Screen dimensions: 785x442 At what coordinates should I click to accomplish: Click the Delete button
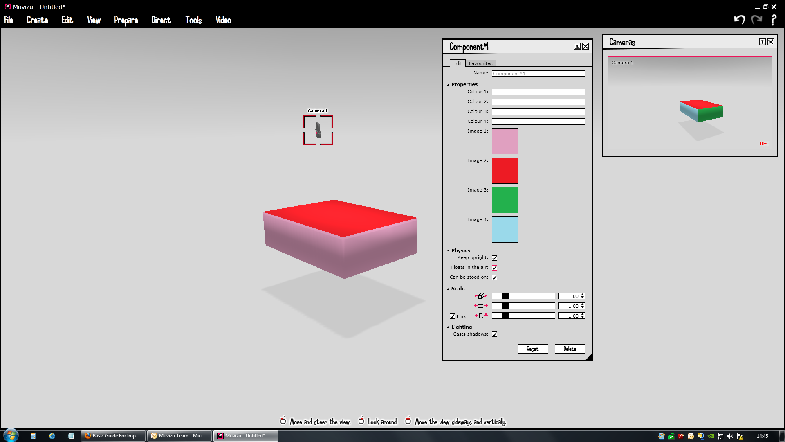[x=570, y=349]
